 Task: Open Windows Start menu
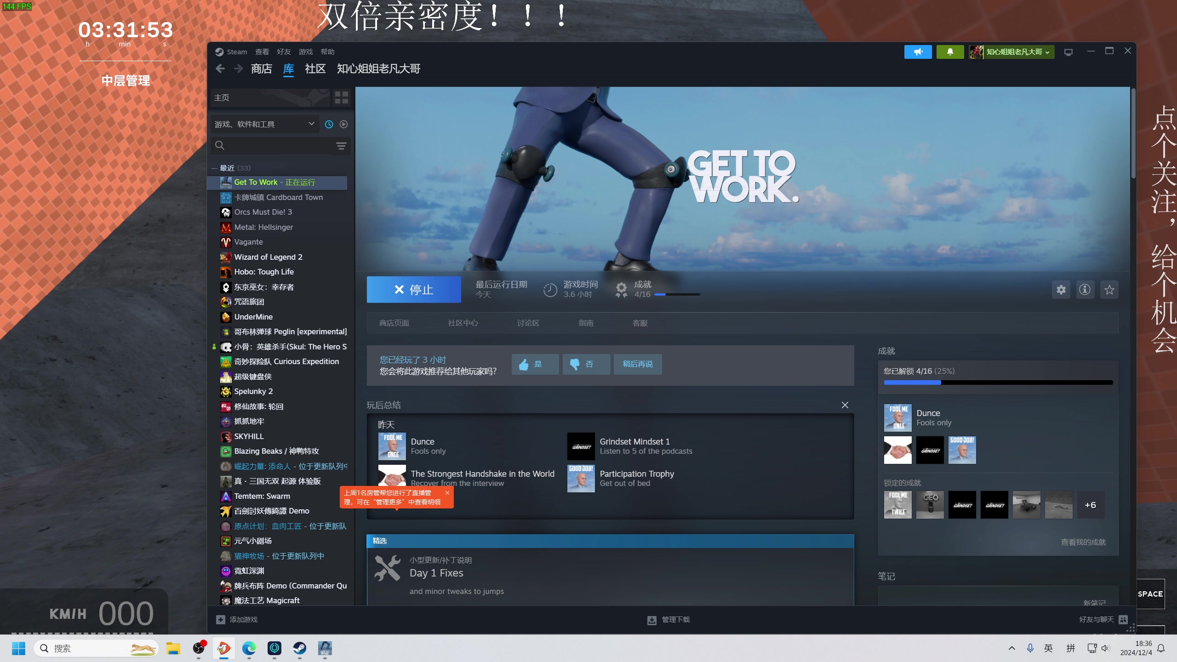tap(18, 649)
